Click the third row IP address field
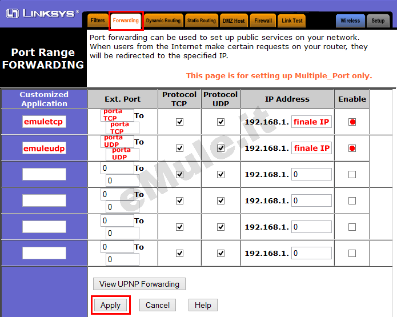The height and width of the screenshot is (317, 397). tap(311, 174)
